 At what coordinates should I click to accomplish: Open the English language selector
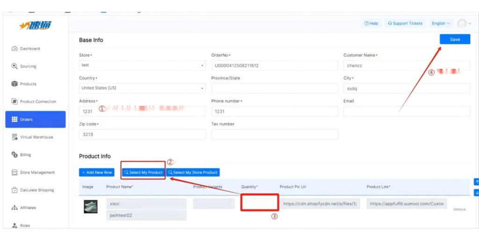point(441,23)
